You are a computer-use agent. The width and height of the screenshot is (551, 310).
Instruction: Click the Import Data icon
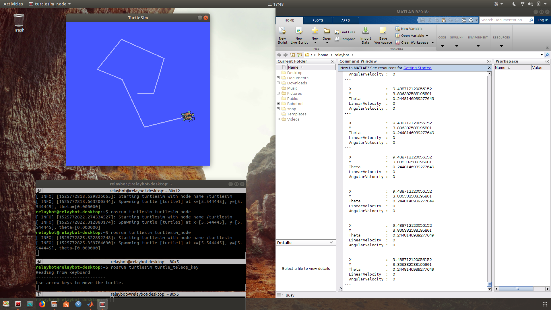tap(365, 31)
